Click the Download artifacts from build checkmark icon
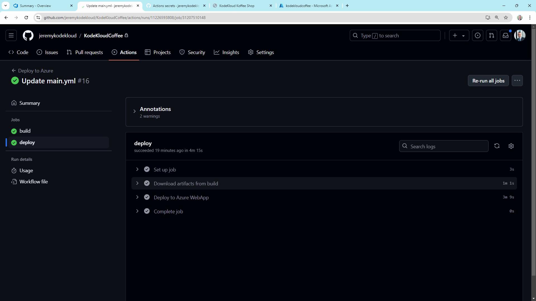Viewport: 536px width, 301px height. coord(147,183)
